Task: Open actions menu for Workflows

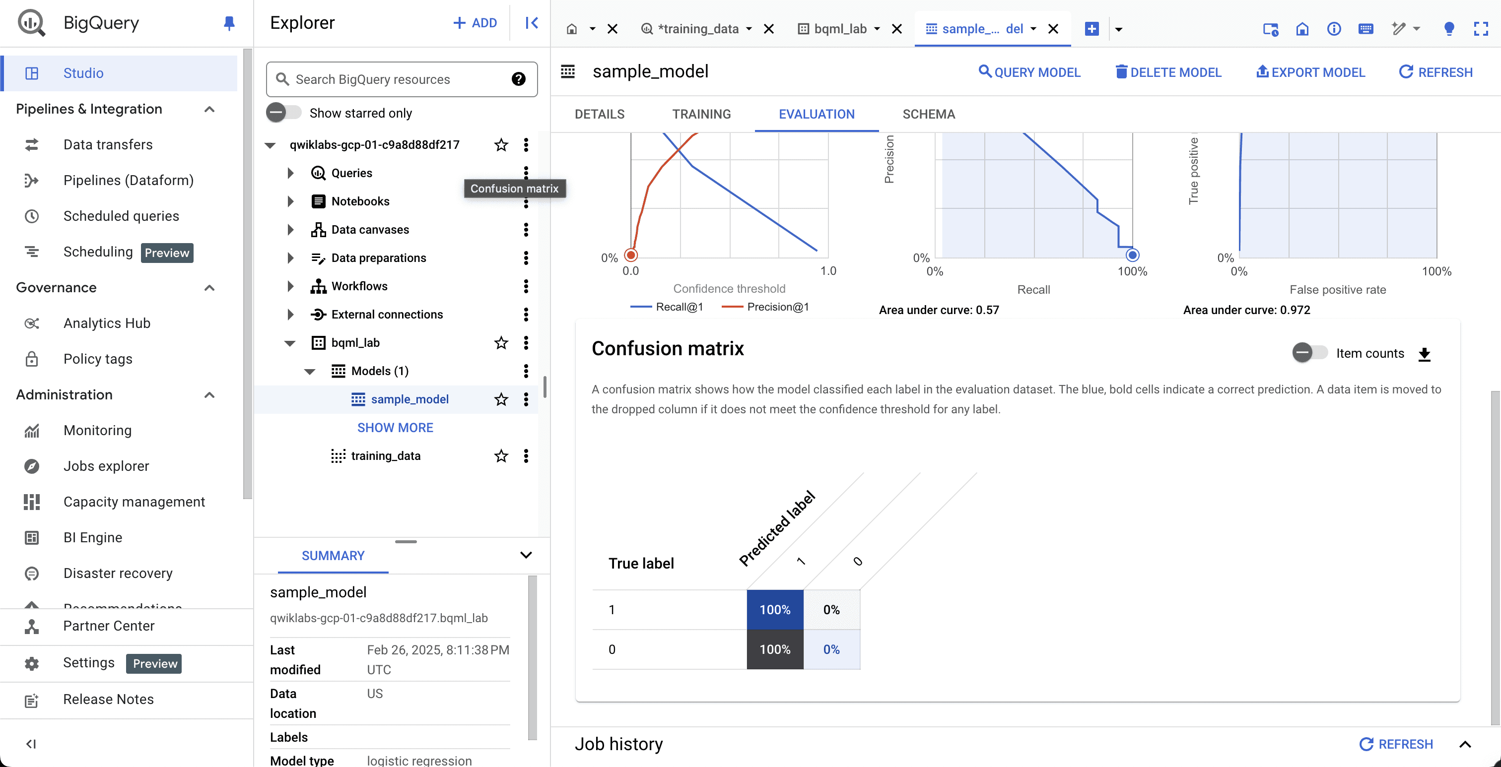Action: pyautogui.click(x=526, y=286)
